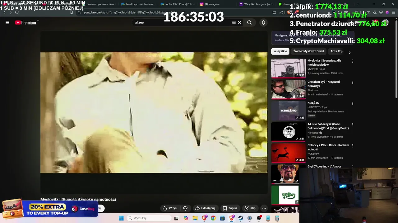
Task: Switch to Victini #171 Prices tab
Action: [177, 4]
